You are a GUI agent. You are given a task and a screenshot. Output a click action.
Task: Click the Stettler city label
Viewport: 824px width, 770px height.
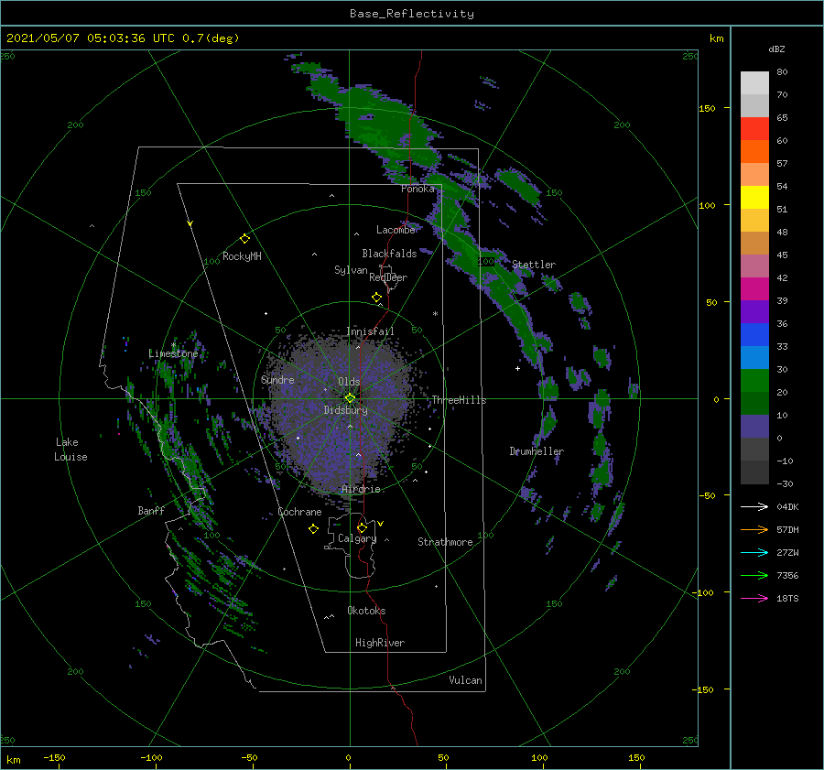(x=534, y=265)
